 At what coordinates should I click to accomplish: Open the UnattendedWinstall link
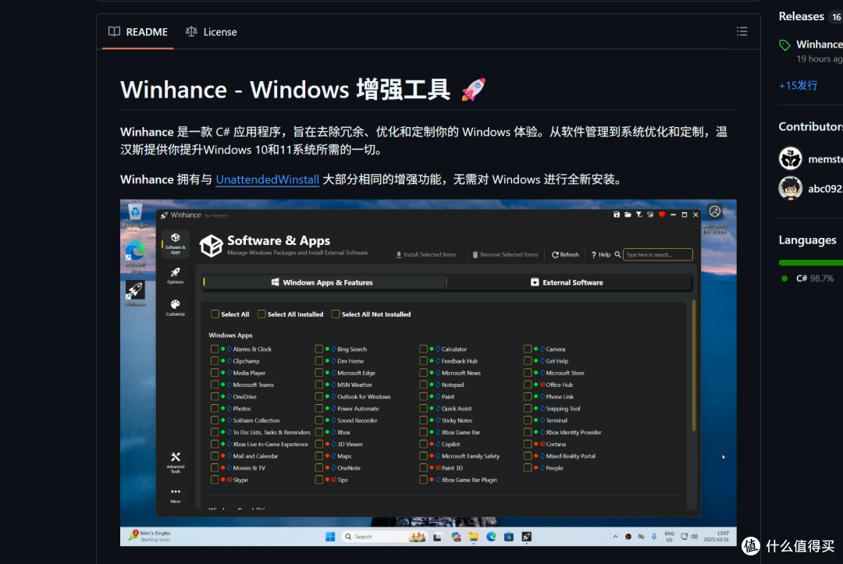tap(267, 179)
